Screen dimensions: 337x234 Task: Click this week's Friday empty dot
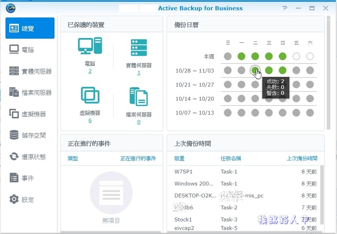coord(296,56)
